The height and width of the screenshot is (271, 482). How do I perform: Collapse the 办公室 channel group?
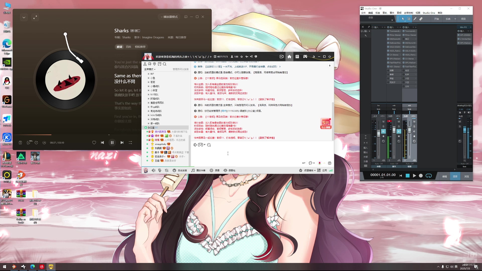(146, 128)
